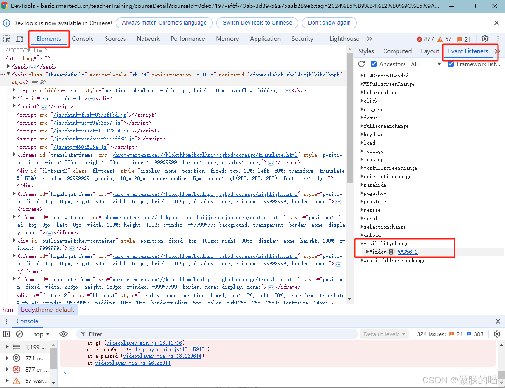Delete the visibilitychange Window listener
The image size is (505, 388).
[391, 252]
